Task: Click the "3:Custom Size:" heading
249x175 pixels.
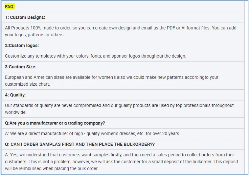Action: point(20,67)
